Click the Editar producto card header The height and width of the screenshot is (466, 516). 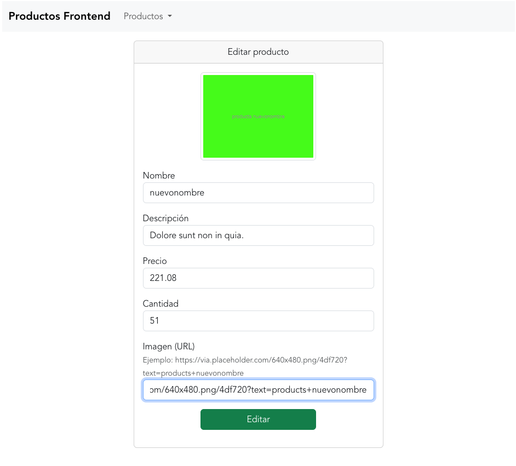(x=258, y=51)
